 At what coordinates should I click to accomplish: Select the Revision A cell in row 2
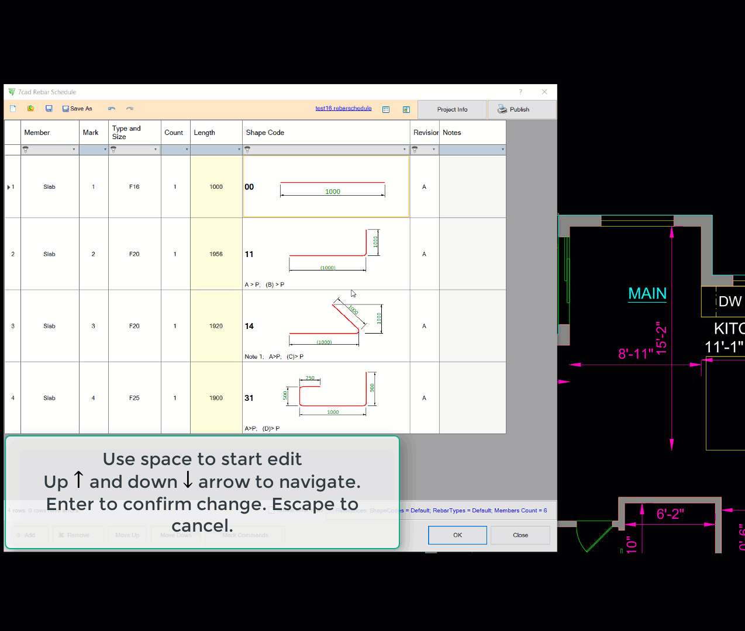click(425, 254)
